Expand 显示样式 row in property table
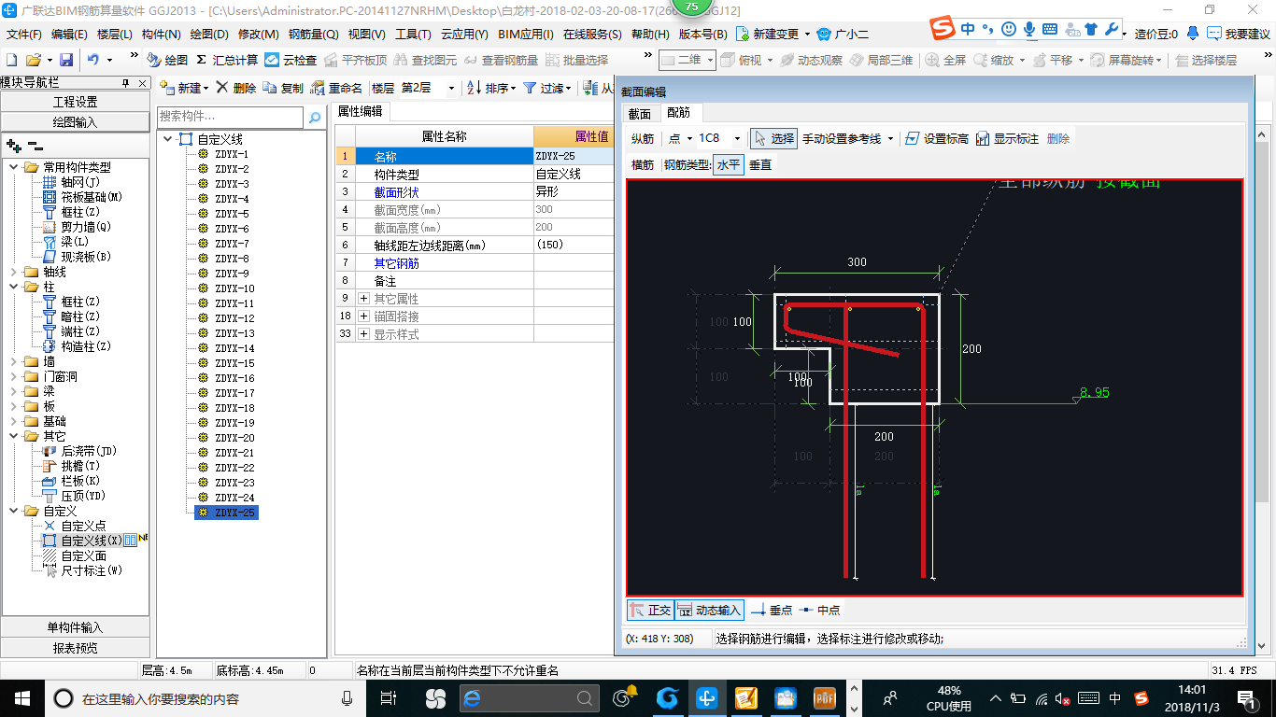Image resolution: width=1276 pixels, height=717 pixels. (x=364, y=334)
